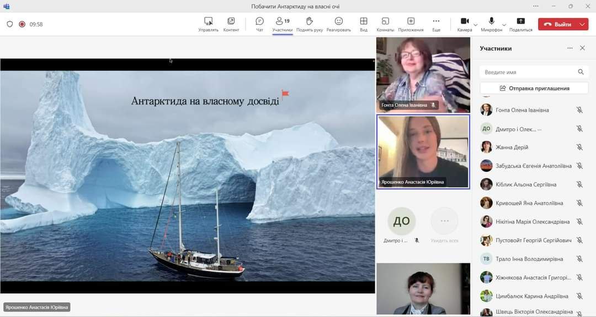
Task: Open the Вид view layout icon
Action: pos(364,21)
